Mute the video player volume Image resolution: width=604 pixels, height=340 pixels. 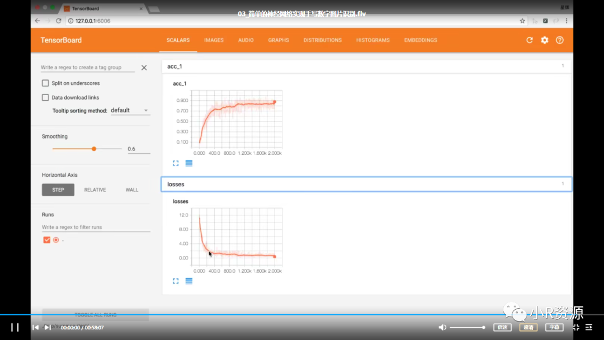point(442,327)
